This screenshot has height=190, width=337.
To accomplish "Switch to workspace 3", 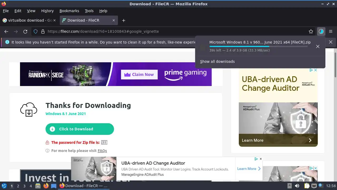I will coord(24,186).
